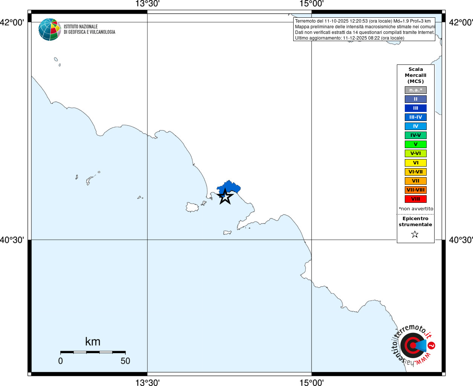Click the km scale bar
Viewport: 473px width, 386px height.
point(93,352)
